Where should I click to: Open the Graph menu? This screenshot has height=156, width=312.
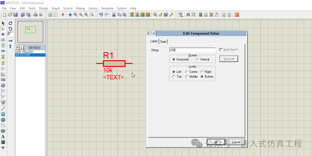[x=55, y=8]
